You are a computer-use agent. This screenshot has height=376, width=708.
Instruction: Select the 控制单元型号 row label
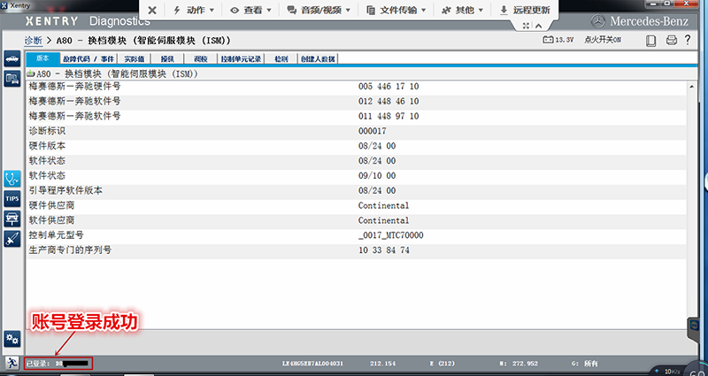click(56, 235)
